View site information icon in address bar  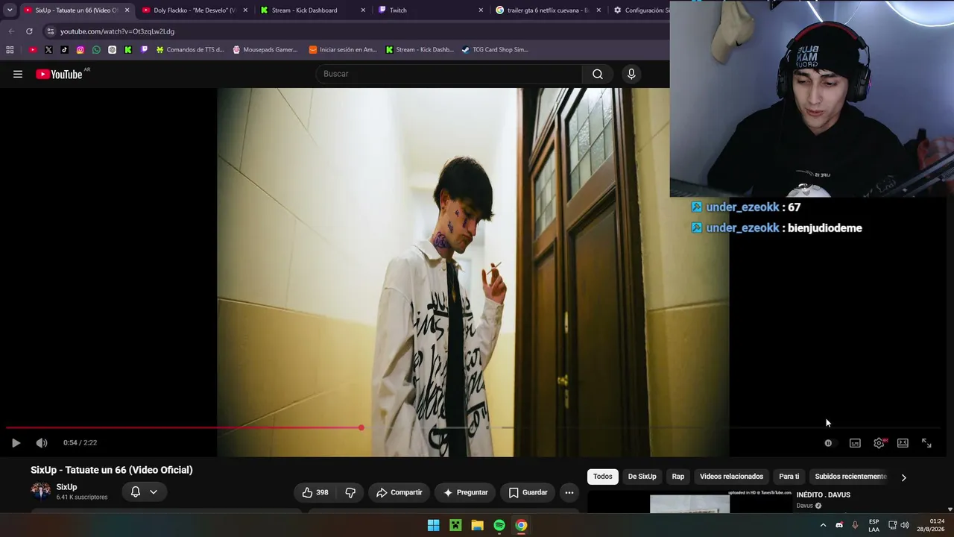[50, 31]
